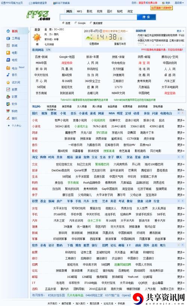Click the red 免费注册 link at top
Image resolution: width=187 pixels, height=306 pixels.
tap(153, 3)
